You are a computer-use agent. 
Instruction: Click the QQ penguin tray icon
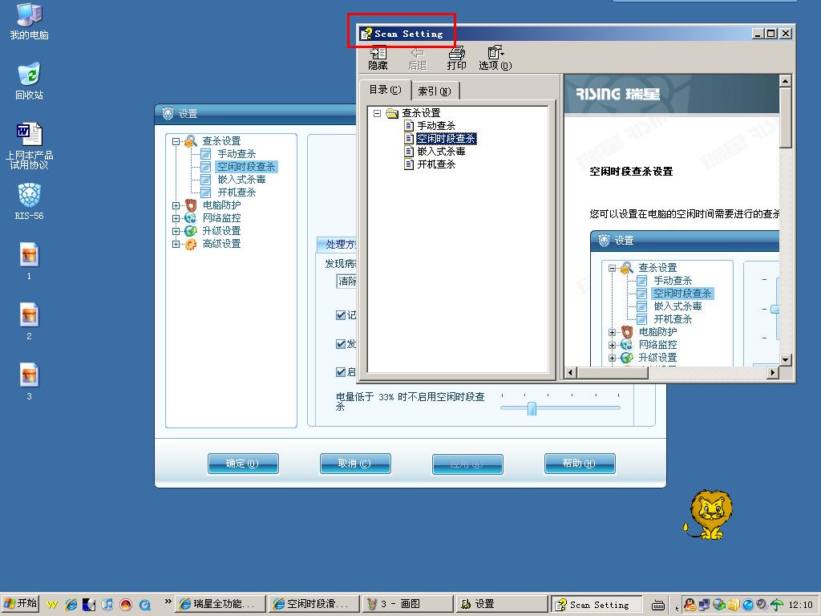click(690, 605)
